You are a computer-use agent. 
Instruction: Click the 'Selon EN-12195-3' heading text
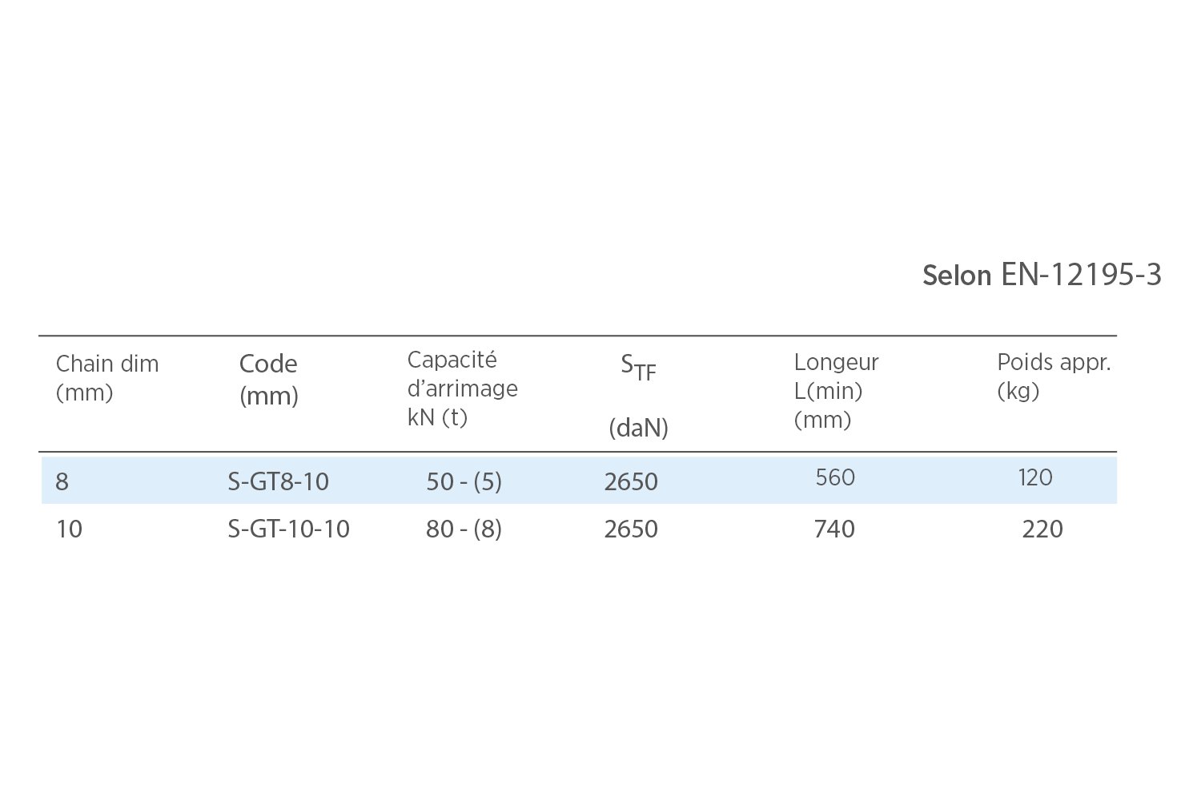coord(1042,275)
